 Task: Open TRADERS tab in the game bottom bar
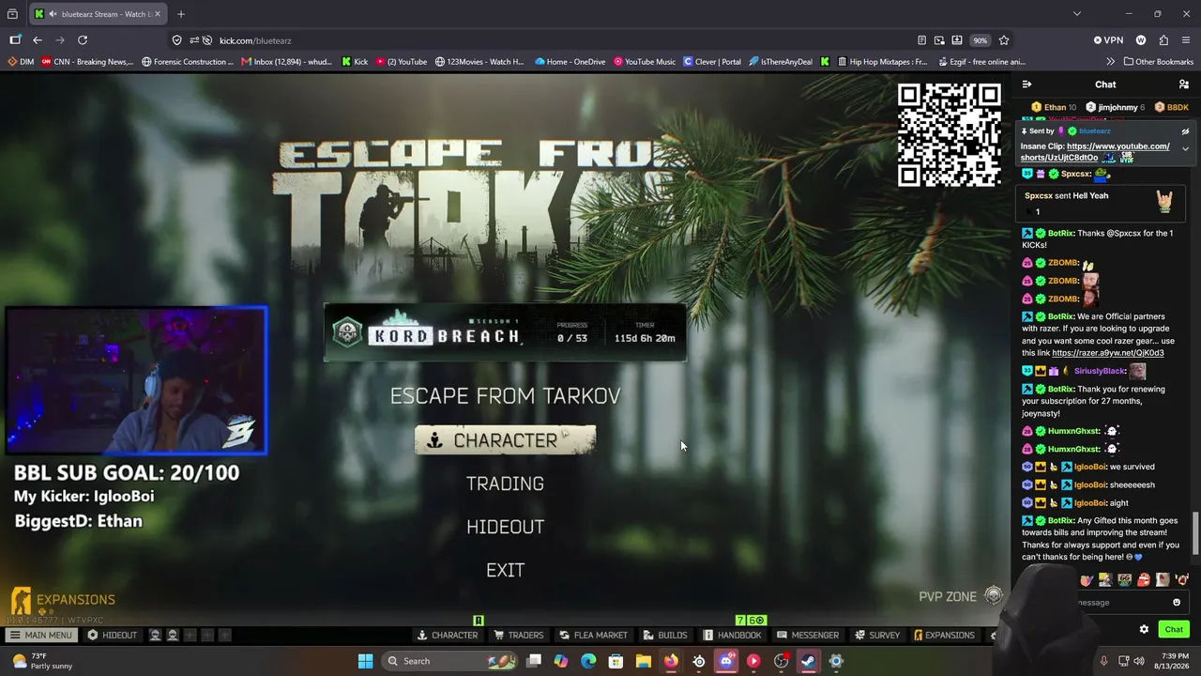[518, 636]
